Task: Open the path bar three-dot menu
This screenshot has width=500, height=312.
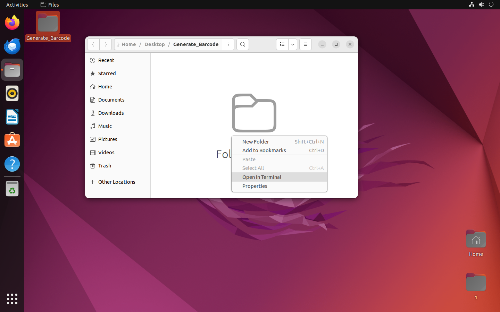Action: pyautogui.click(x=228, y=44)
